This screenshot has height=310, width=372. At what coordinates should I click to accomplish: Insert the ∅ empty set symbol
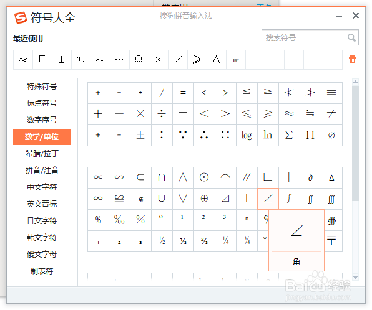click(x=331, y=135)
